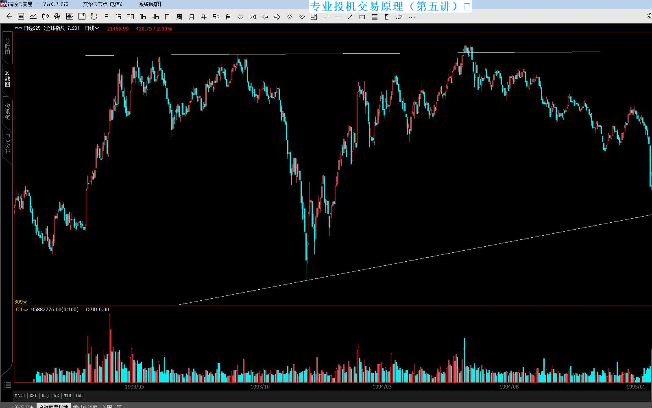Select the 5-minute period button
652x408 pixels.
click(x=107, y=17)
